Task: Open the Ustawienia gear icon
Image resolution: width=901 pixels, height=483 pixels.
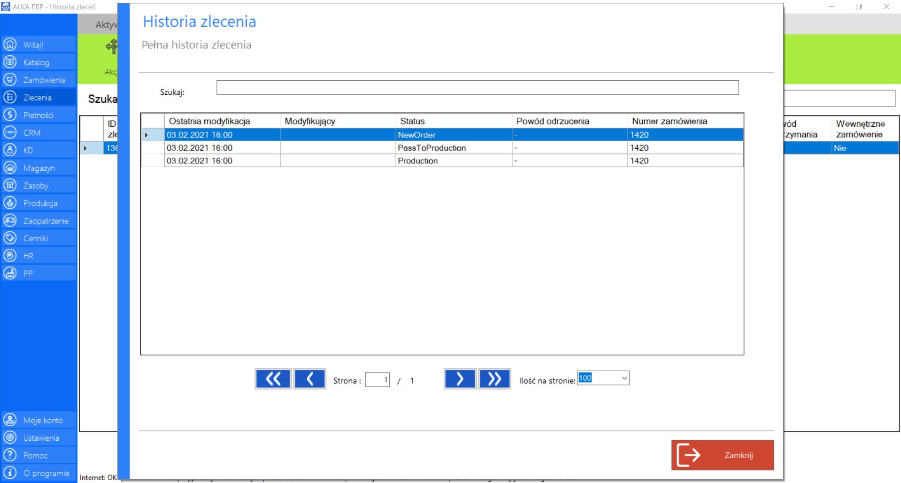Action: [x=10, y=437]
